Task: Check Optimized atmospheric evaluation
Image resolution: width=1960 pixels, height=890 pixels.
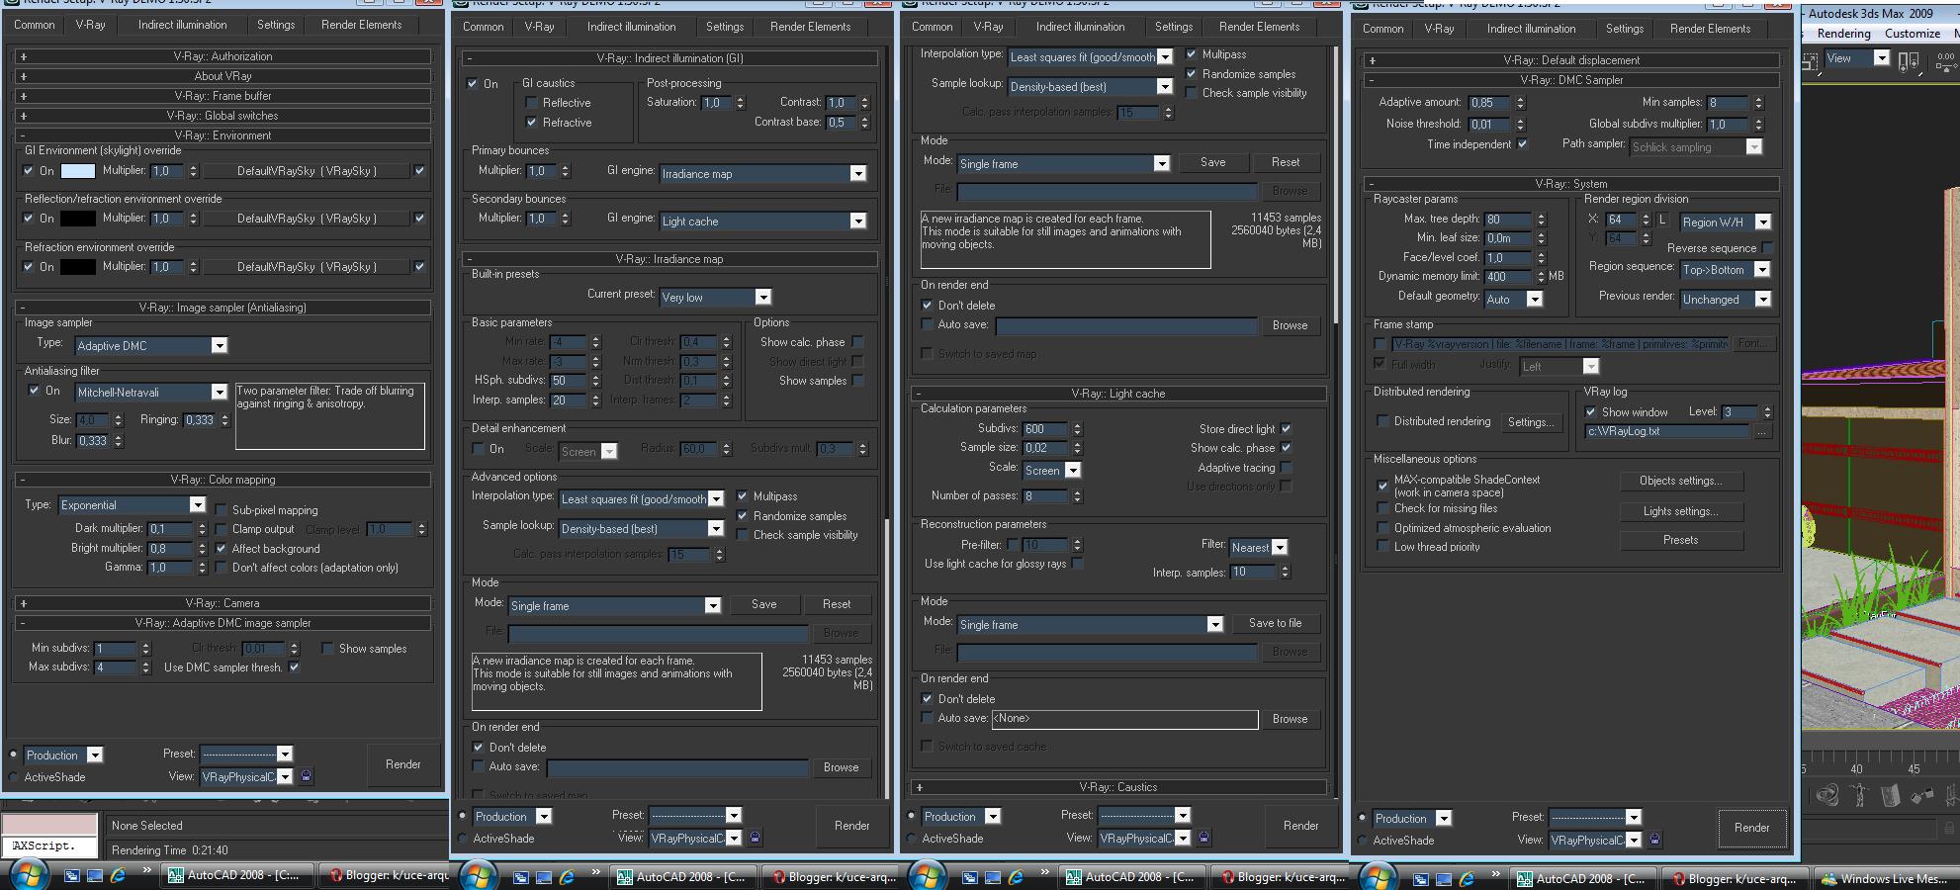Action: point(1382,528)
